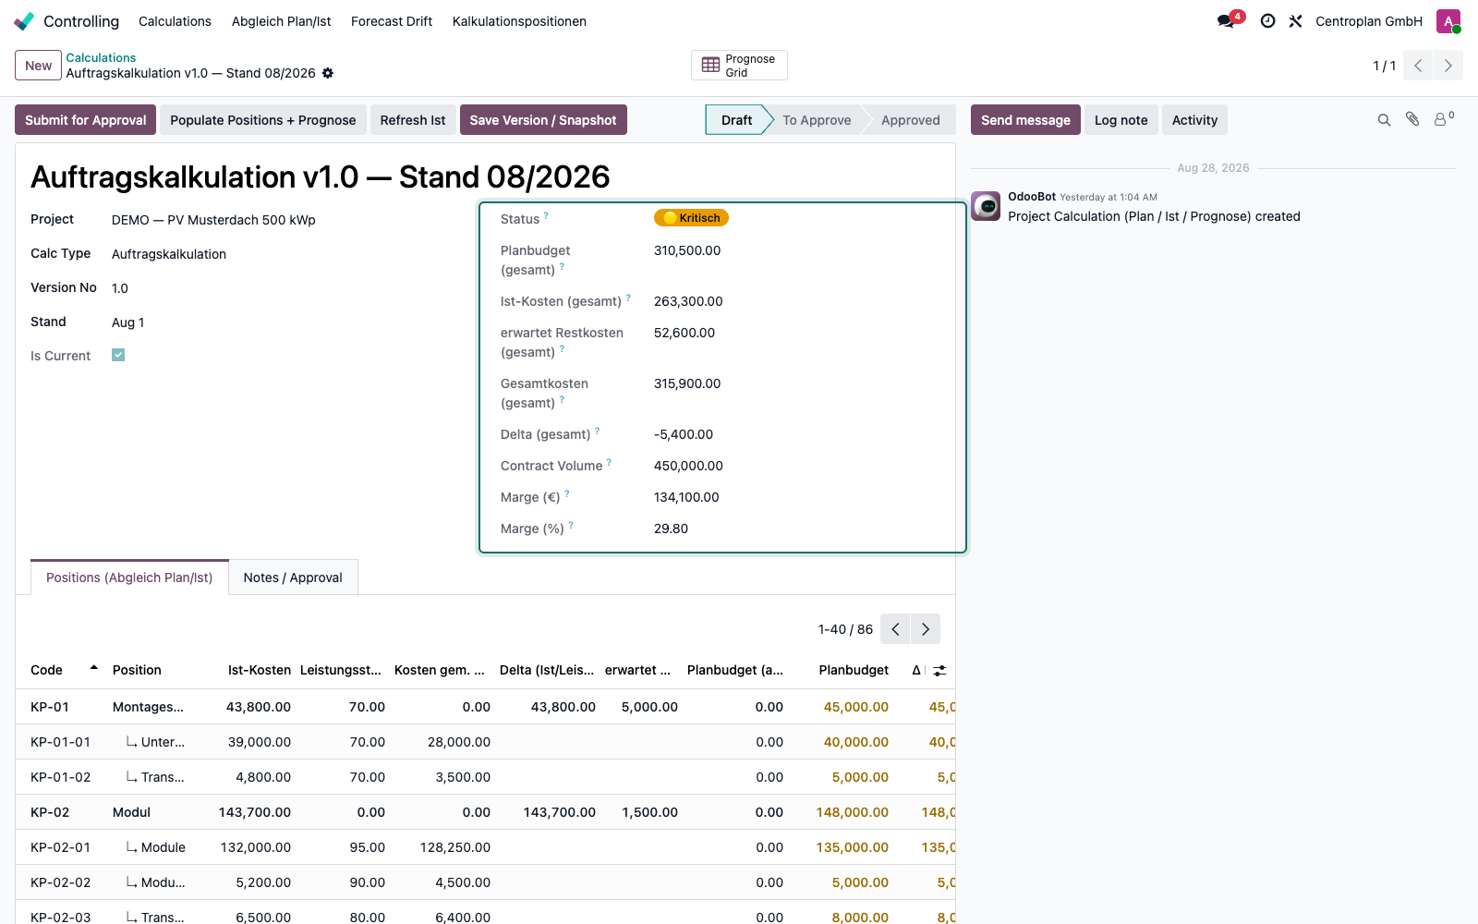Search the chatter messages

[1384, 120]
